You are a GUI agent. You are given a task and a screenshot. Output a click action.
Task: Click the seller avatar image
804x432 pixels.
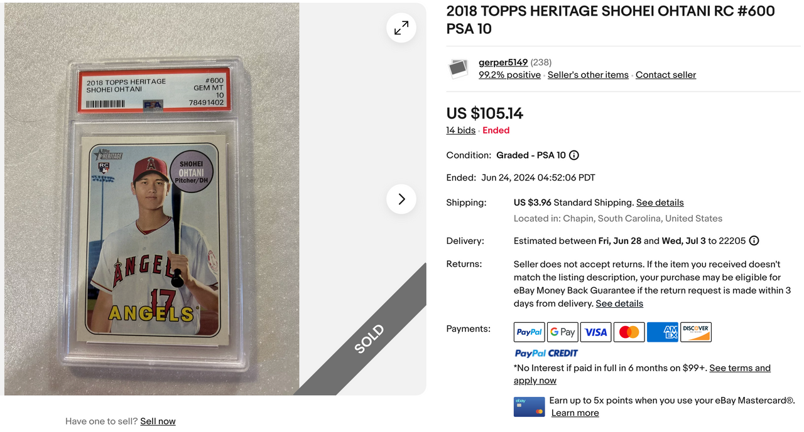click(x=459, y=68)
